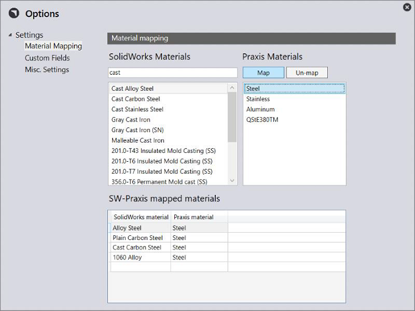The image size is (415, 311).
Task: Click the materials list scroll up arrow
Action: click(x=232, y=88)
